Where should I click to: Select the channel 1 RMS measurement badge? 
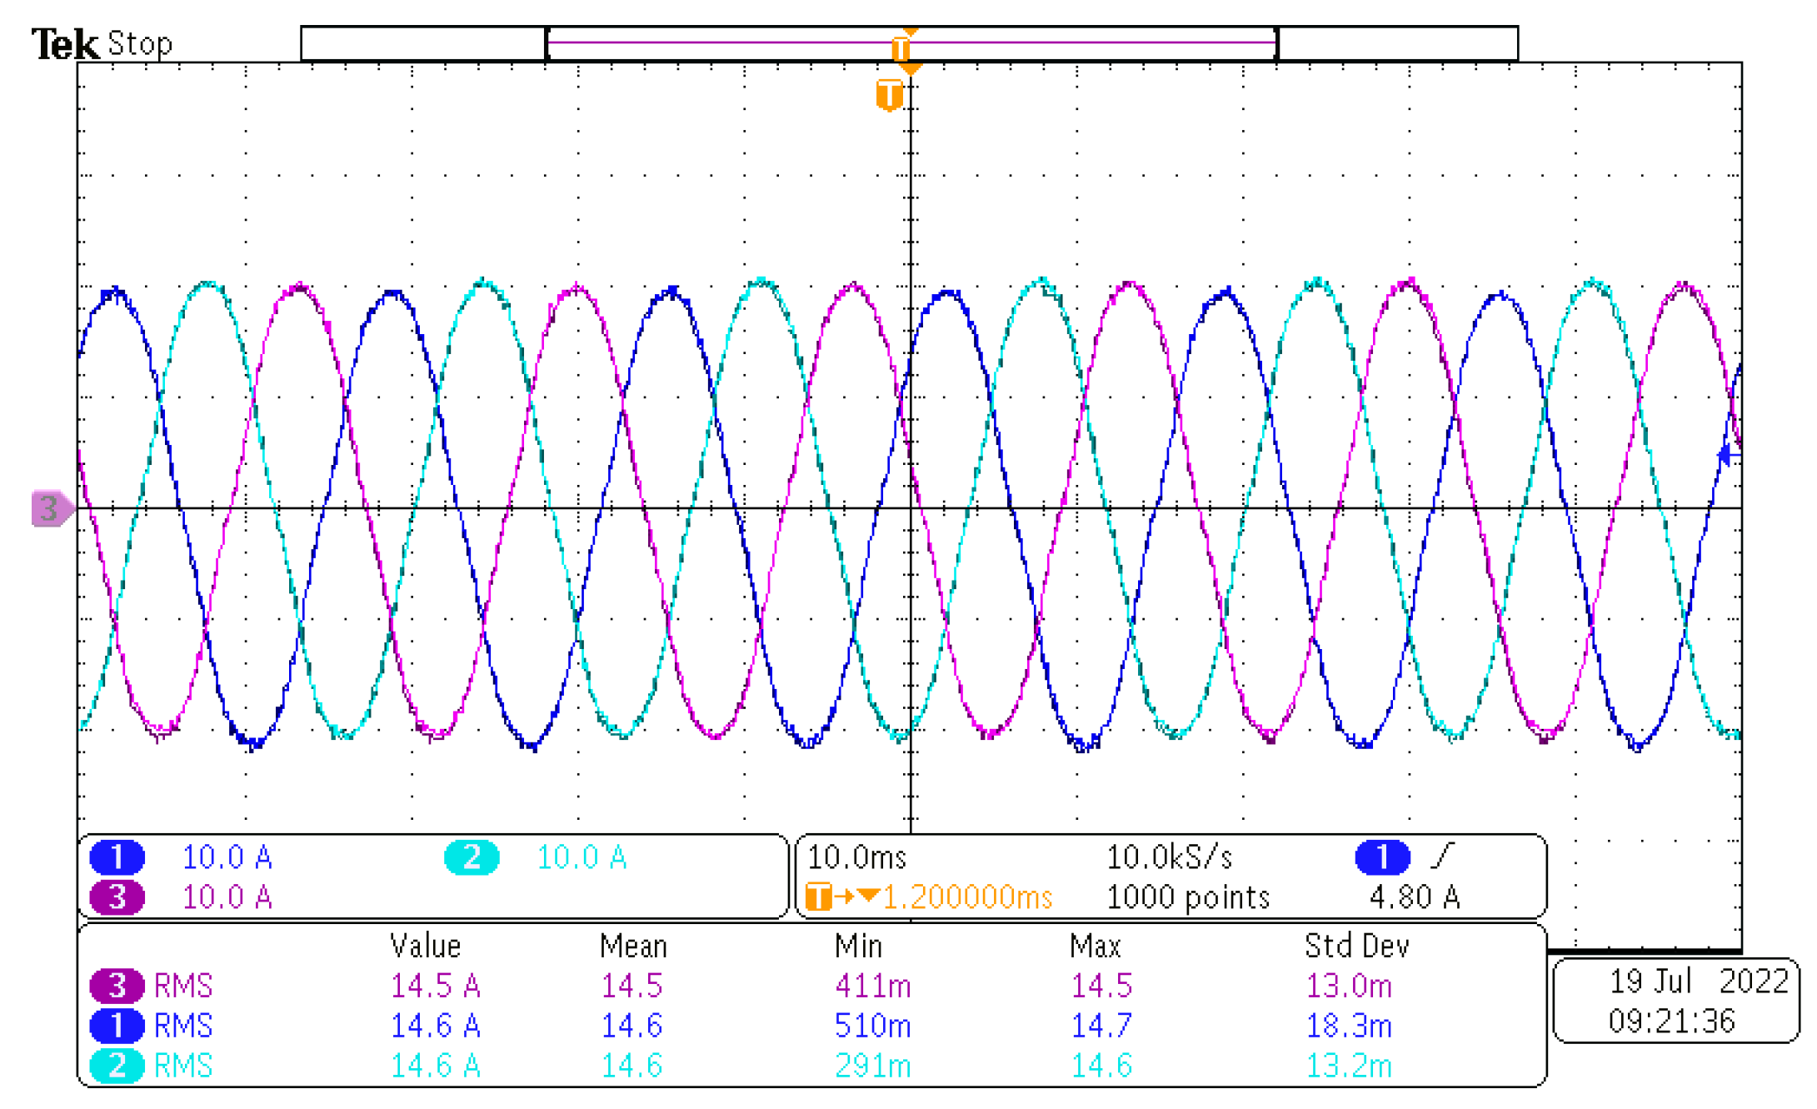pos(116,1025)
